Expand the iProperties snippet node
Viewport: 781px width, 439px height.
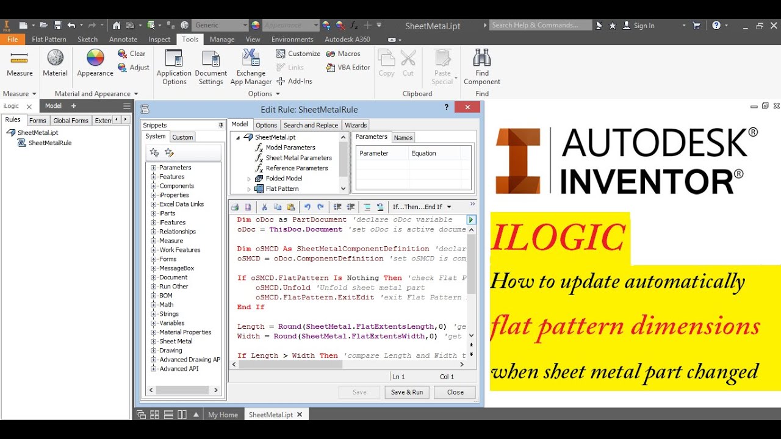point(154,195)
